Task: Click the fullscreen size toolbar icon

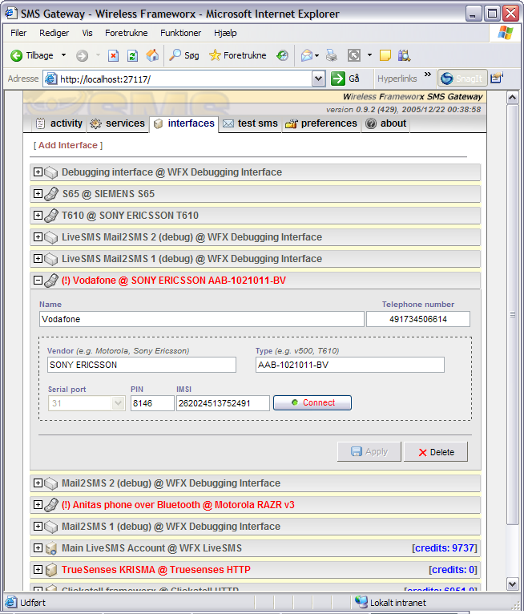Action: click(354, 55)
